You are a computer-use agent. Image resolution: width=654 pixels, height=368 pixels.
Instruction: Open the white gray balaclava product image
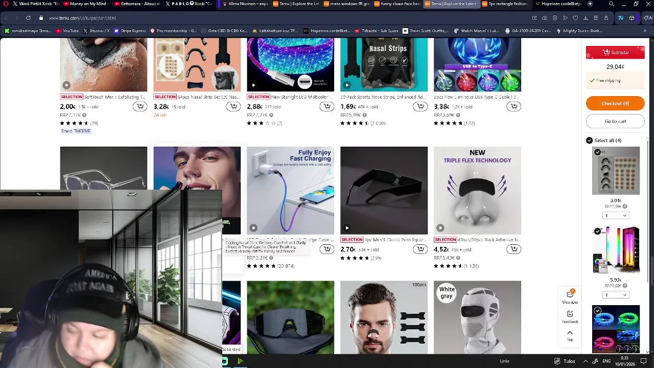tap(477, 317)
